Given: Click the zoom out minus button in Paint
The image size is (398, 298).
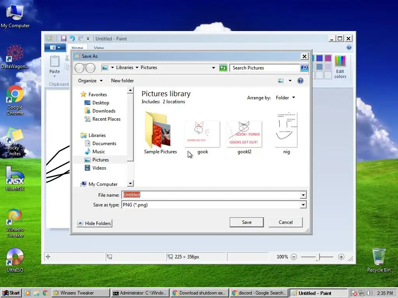Looking at the screenshot, I should click(294, 257).
